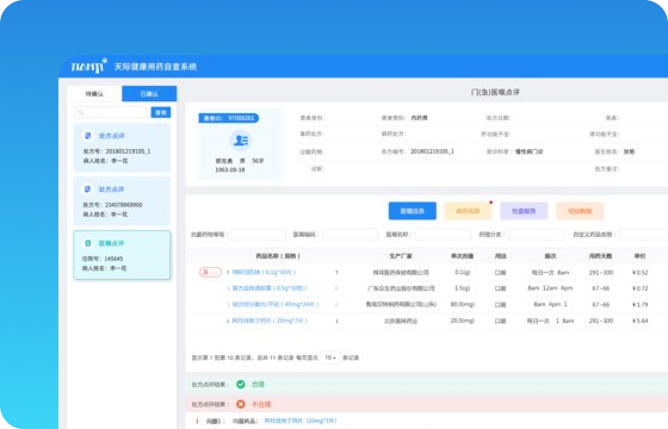Click the red cross icon beside 不合理

click(x=241, y=404)
